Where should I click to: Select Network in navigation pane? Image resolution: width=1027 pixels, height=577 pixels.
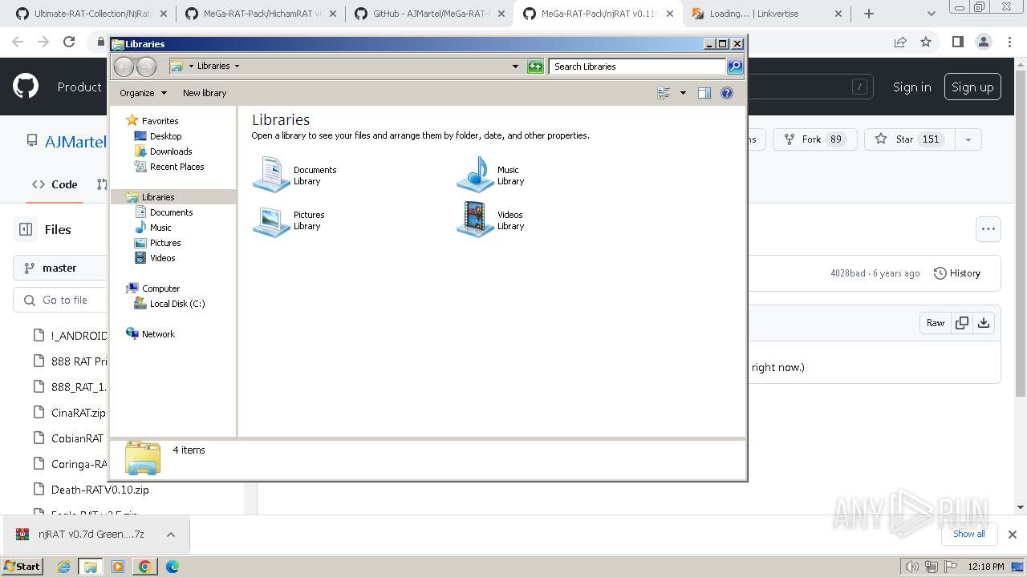coord(158,334)
